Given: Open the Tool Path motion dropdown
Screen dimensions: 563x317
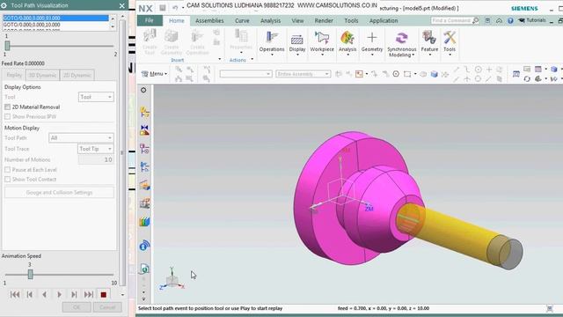Looking at the screenshot, I should pos(81,138).
